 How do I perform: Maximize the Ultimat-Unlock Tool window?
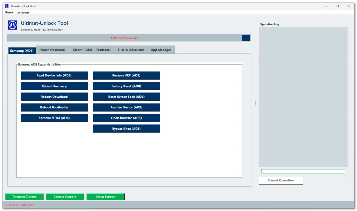tap(337, 6)
